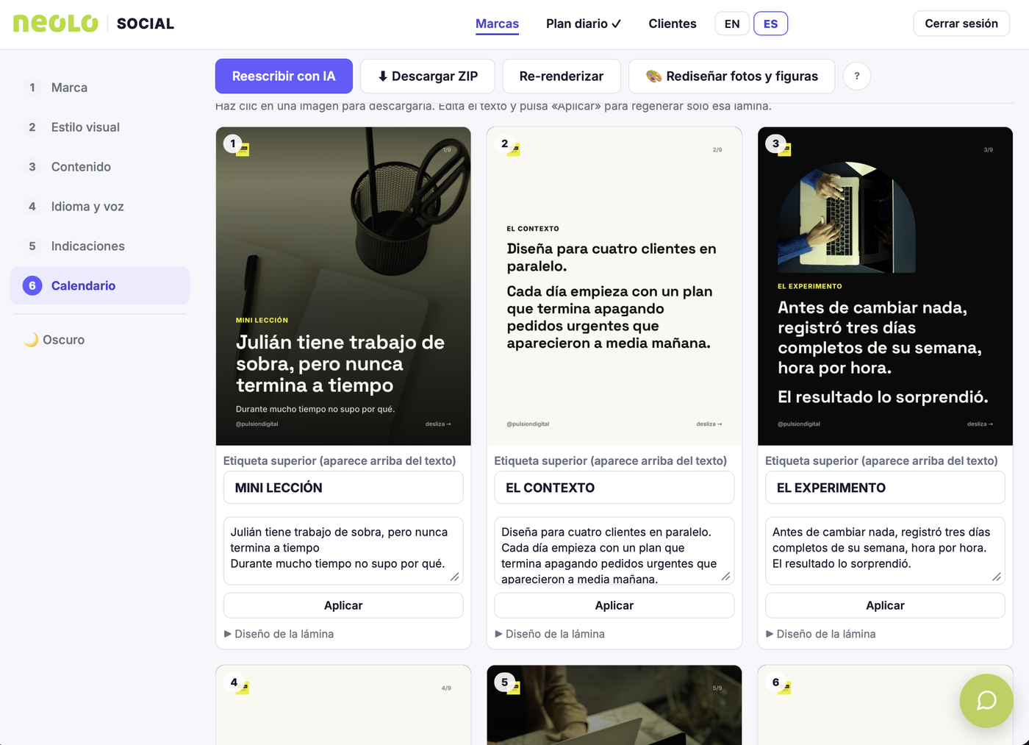Click Descargar ZIP button
Viewport: 1029px width, 745px height.
pos(428,76)
